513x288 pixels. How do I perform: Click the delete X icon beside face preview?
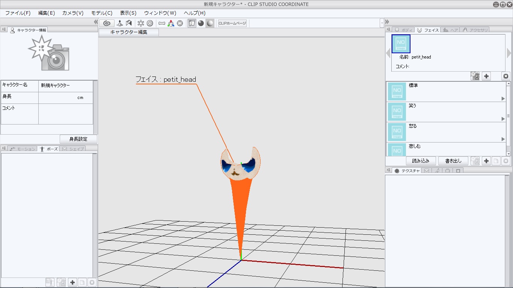[x=505, y=76]
